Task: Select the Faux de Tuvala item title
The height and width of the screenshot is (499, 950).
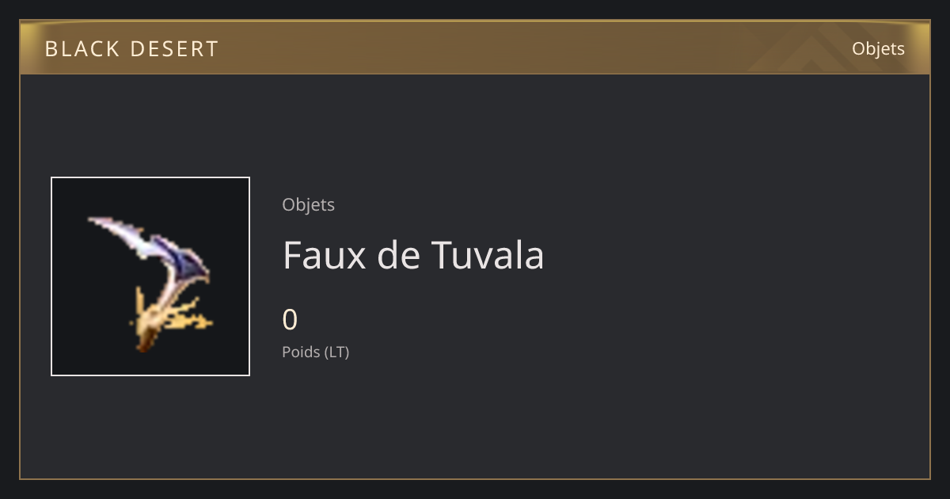Action: tap(413, 255)
